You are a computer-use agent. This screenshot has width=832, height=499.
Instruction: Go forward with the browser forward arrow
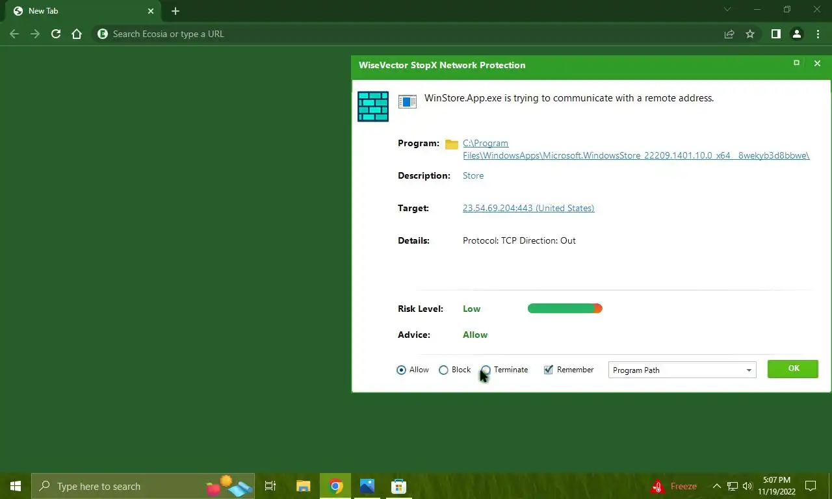point(35,34)
